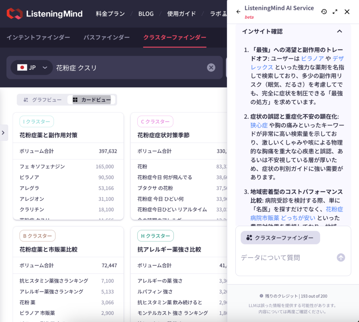This screenshot has width=359, height=322.
Task: Go back using AI panel arrow
Action: (x=238, y=12)
